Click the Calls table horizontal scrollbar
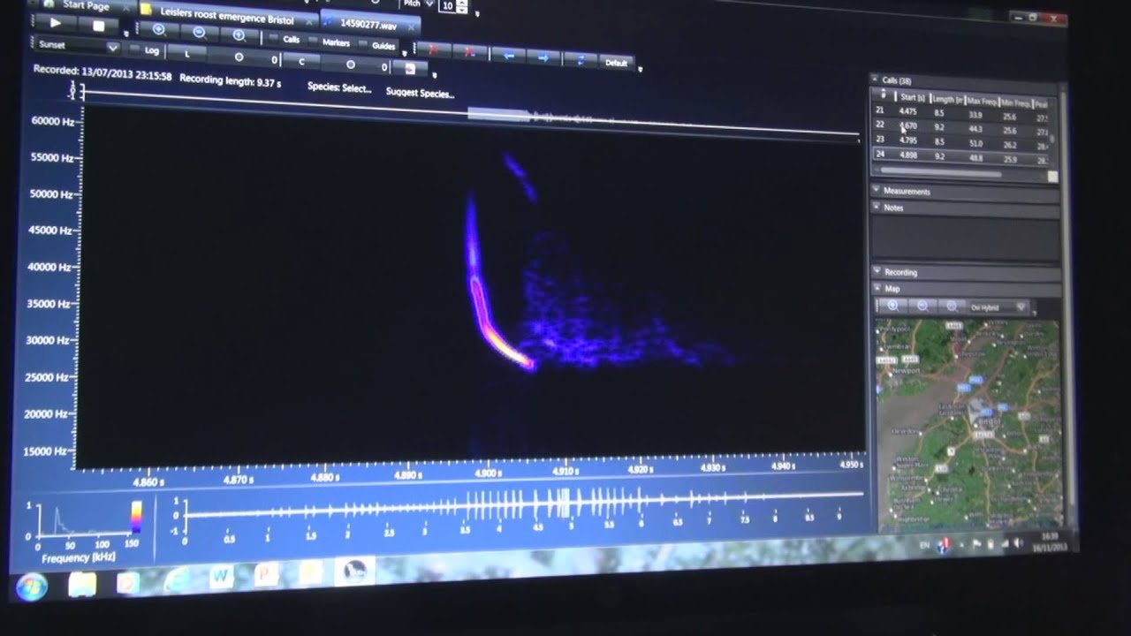 click(x=942, y=171)
